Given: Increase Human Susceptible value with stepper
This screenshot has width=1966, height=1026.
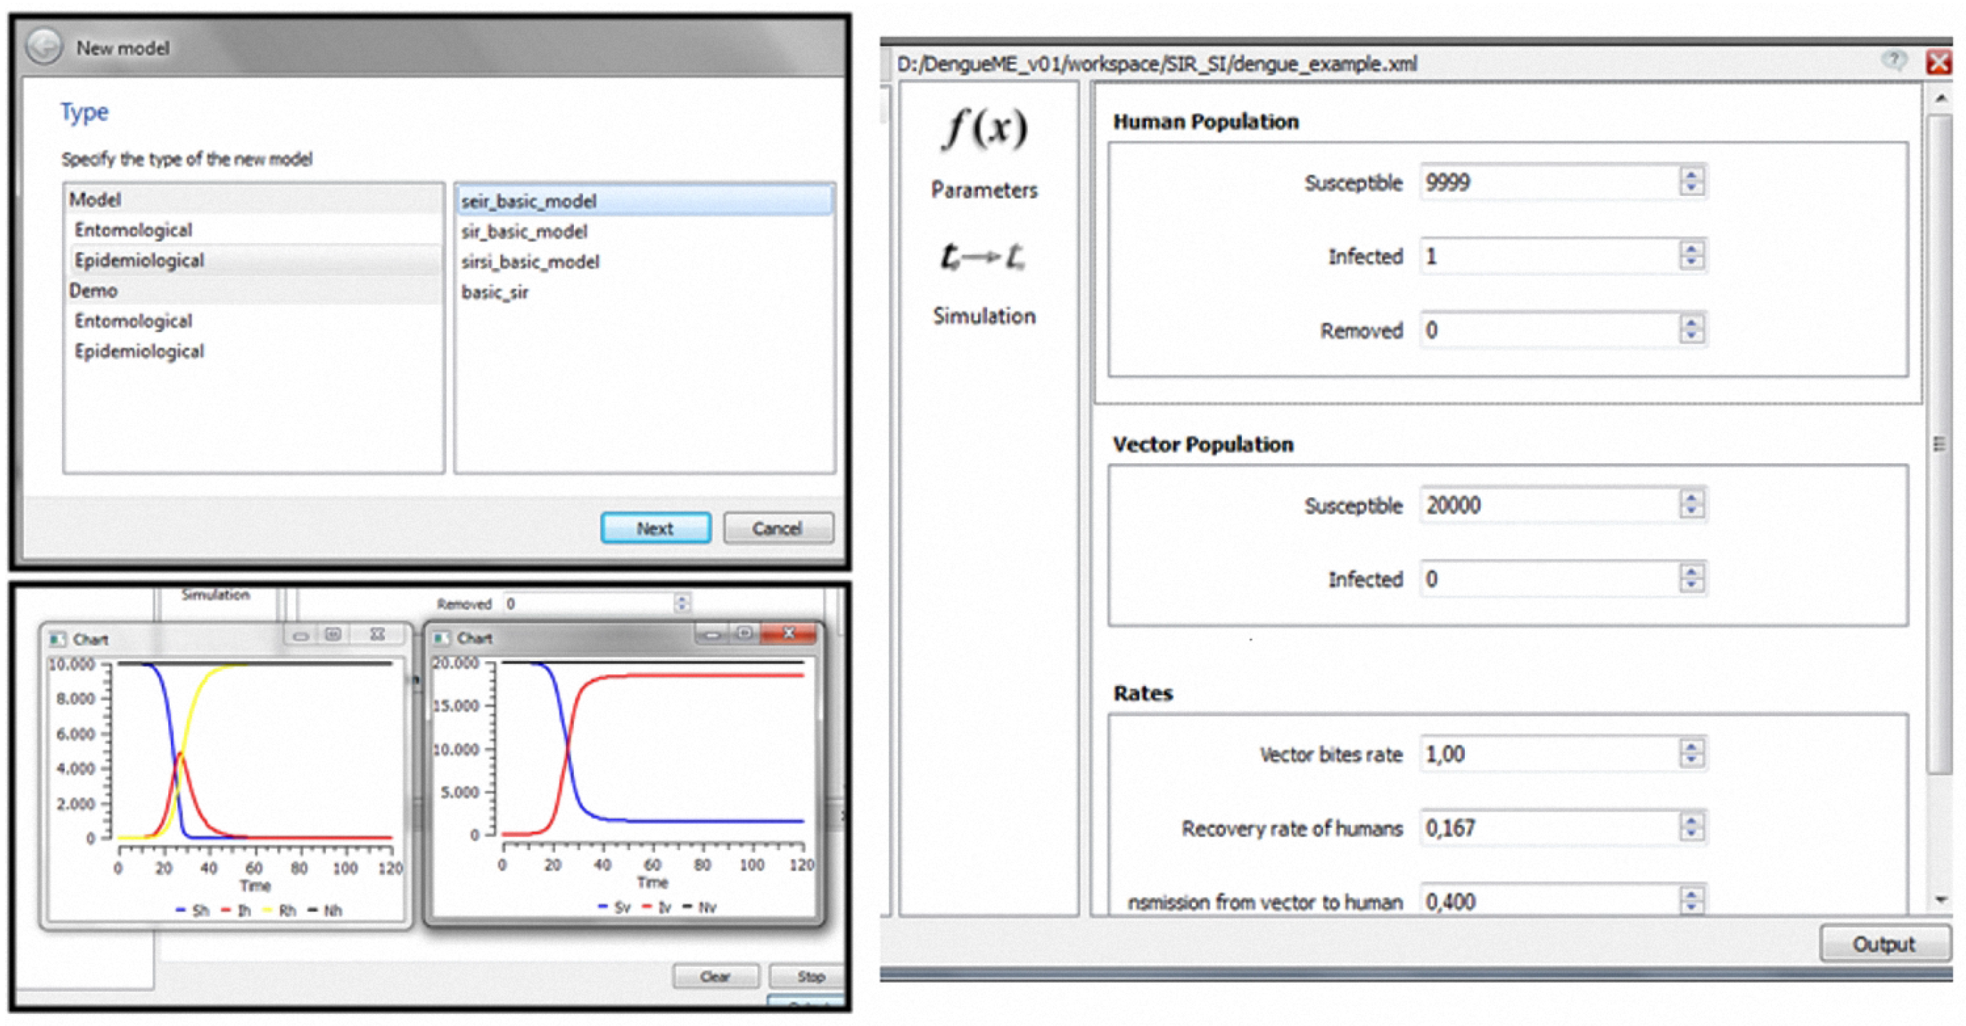Looking at the screenshot, I should (1692, 175).
